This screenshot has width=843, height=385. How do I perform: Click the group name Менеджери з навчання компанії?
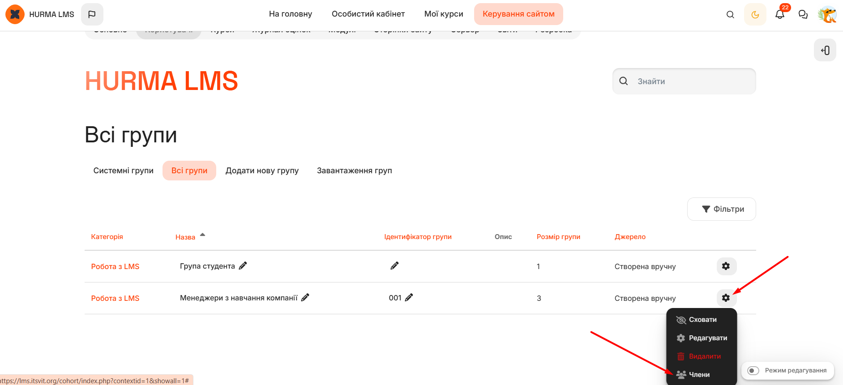239,298
